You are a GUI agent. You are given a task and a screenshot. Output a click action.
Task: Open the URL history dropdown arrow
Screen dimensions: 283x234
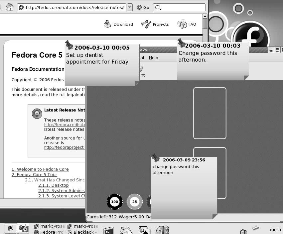click(x=130, y=7)
